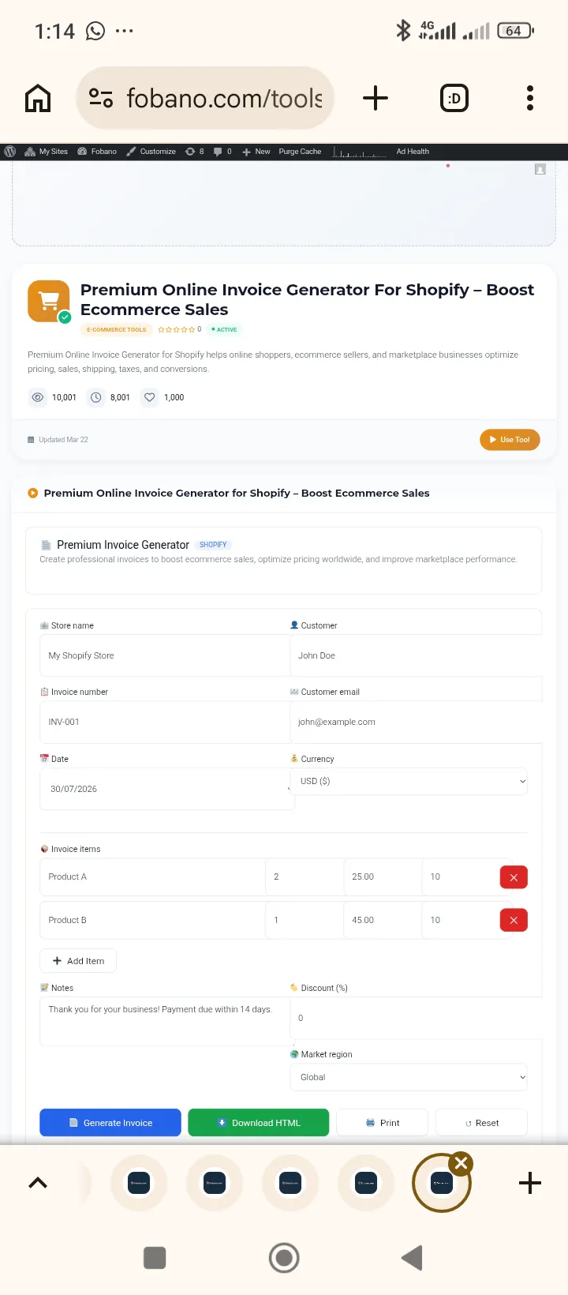Click the blue Generate Invoice button
Viewport: 568px width, 1295px height.
[110, 1123]
